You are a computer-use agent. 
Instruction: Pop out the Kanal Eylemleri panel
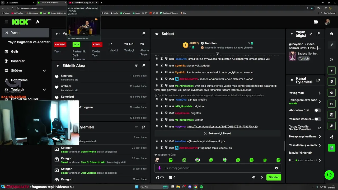pos(318,80)
